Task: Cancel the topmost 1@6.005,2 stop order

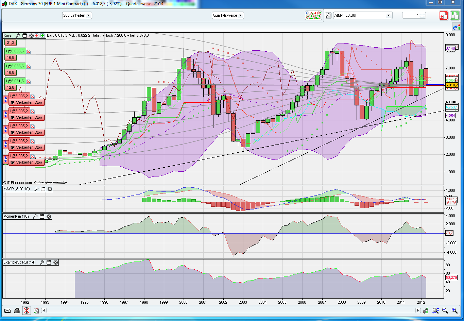Action: 33,97
